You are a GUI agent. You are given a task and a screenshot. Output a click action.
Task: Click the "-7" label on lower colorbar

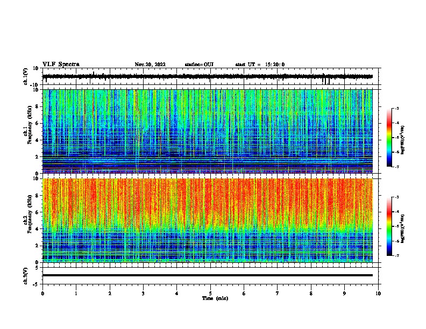[x=396, y=255]
